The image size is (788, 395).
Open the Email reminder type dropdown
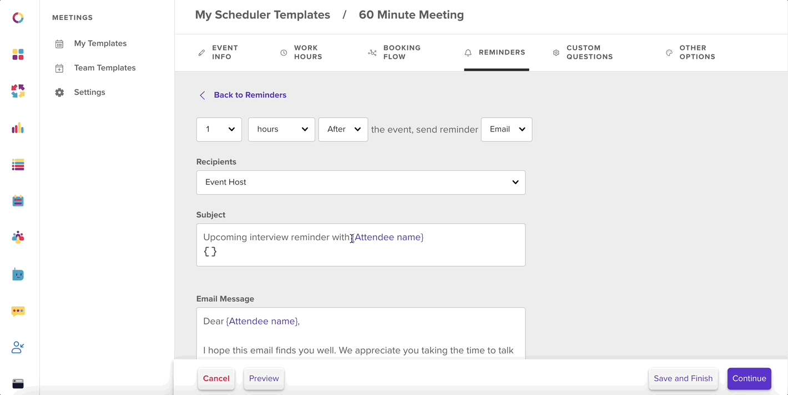point(507,129)
